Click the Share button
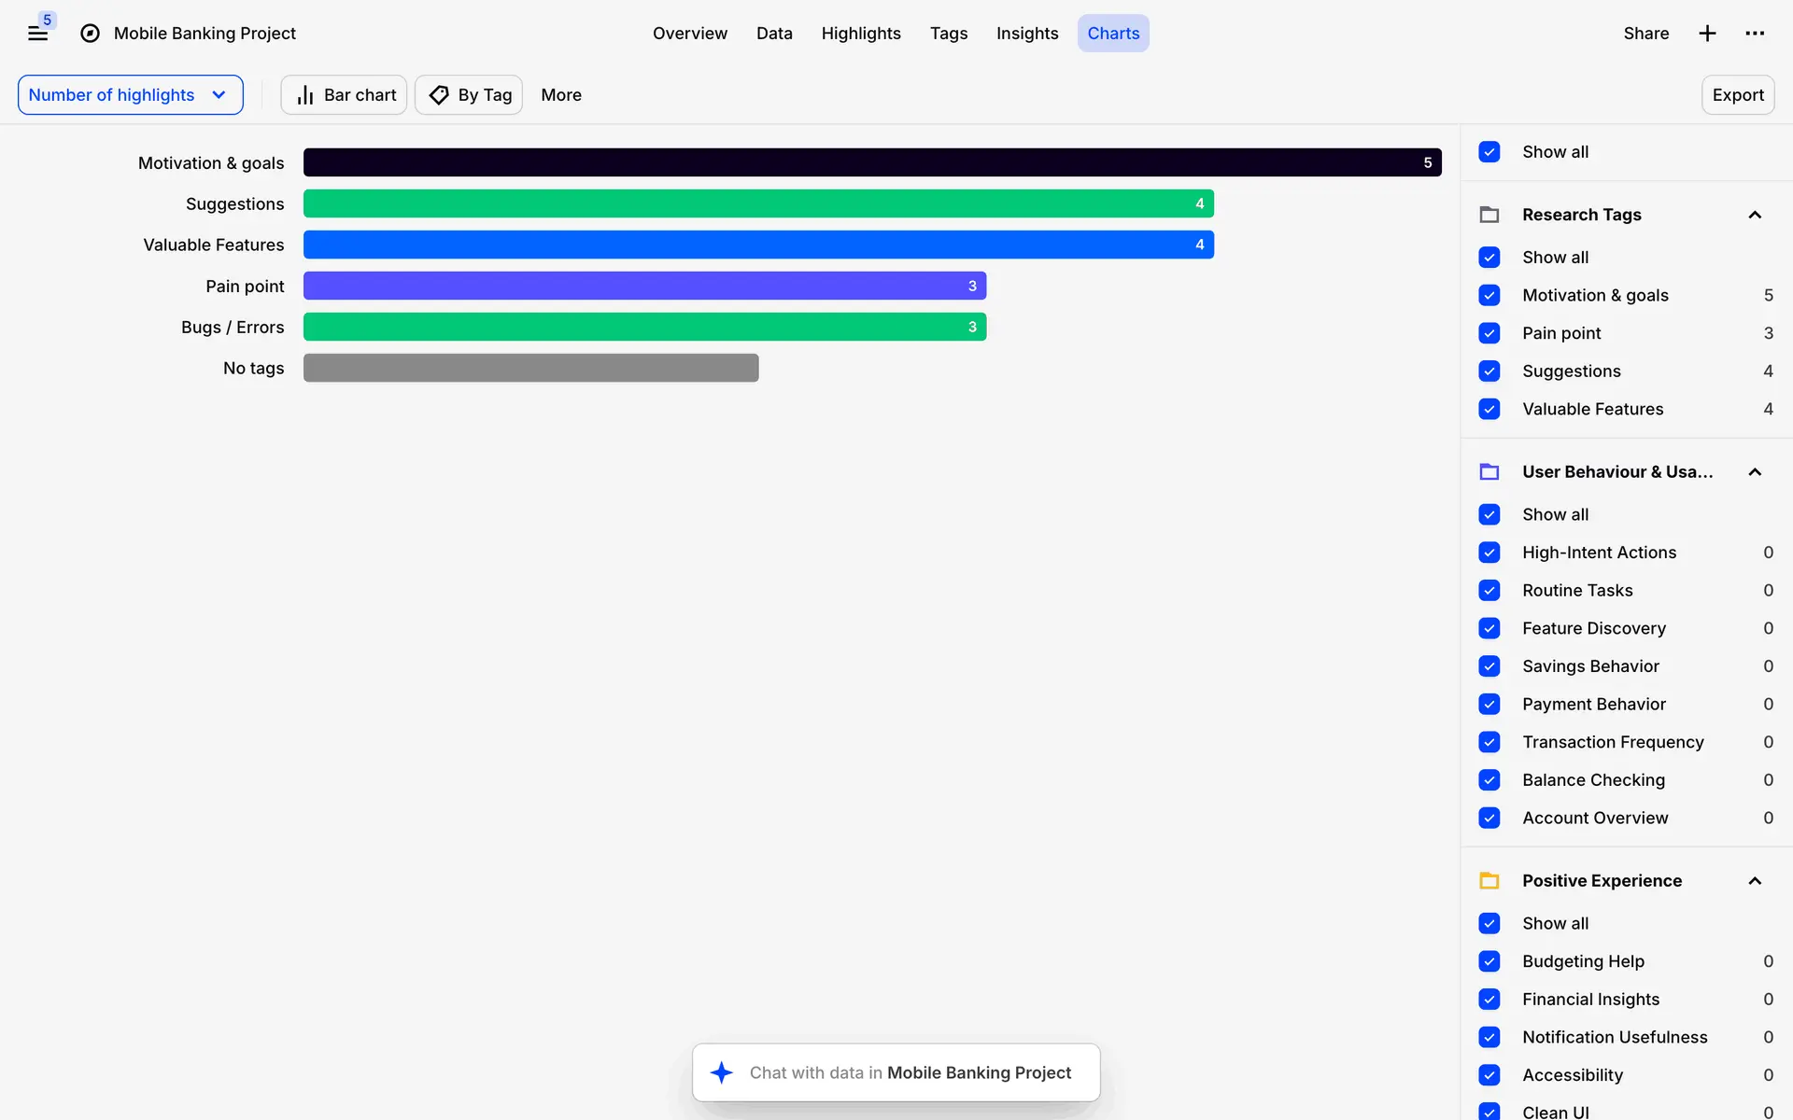 (1645, 34)
